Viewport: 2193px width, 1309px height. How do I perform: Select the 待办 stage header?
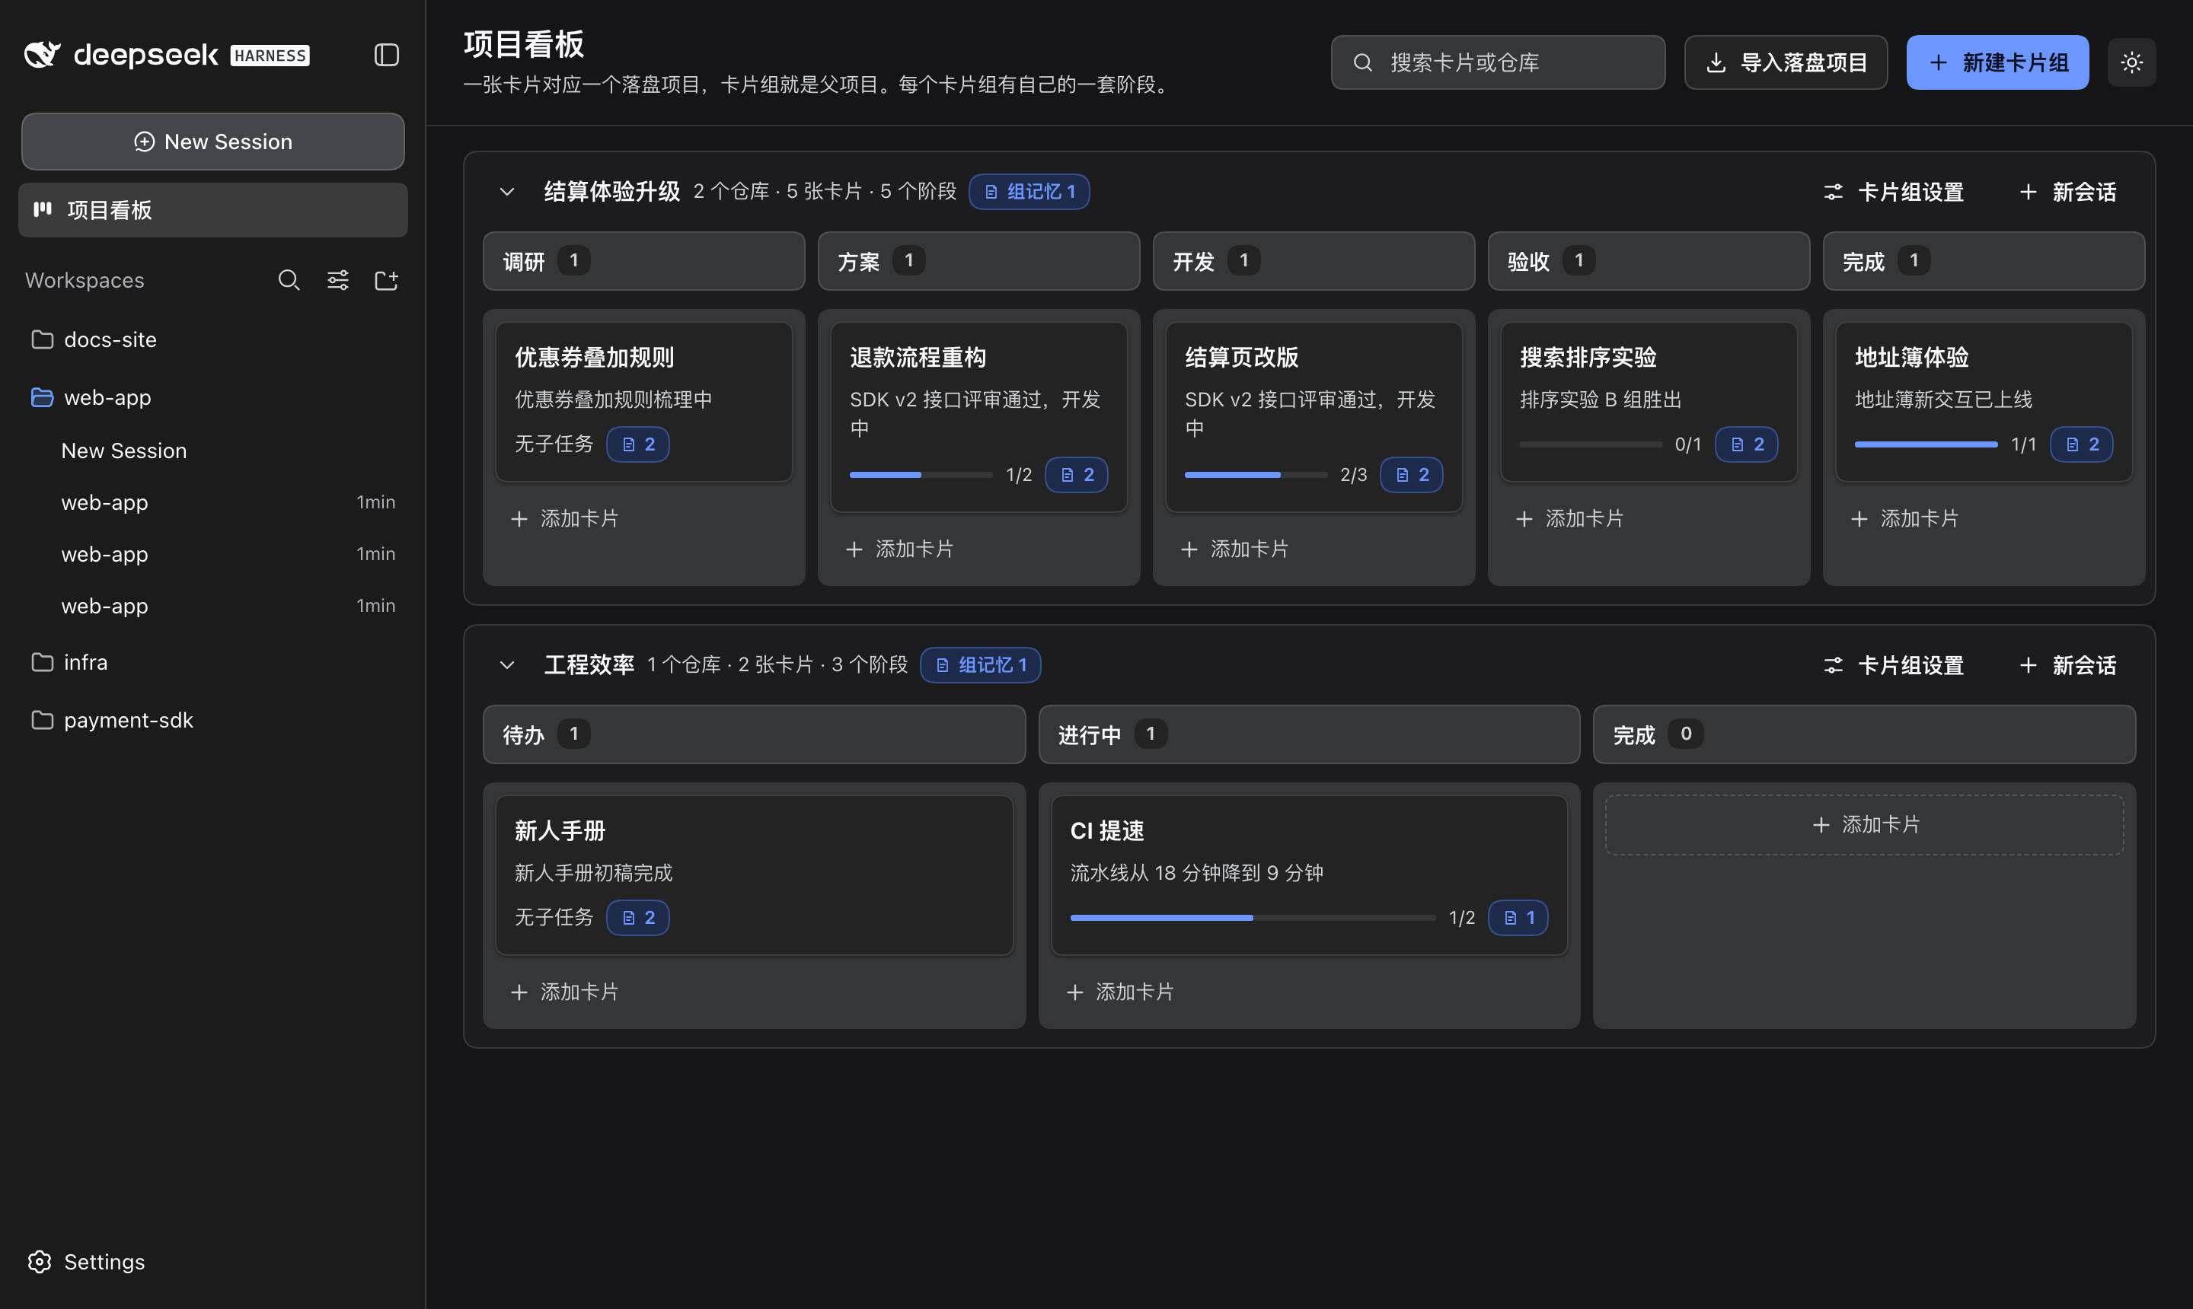[x=754, y=734]
